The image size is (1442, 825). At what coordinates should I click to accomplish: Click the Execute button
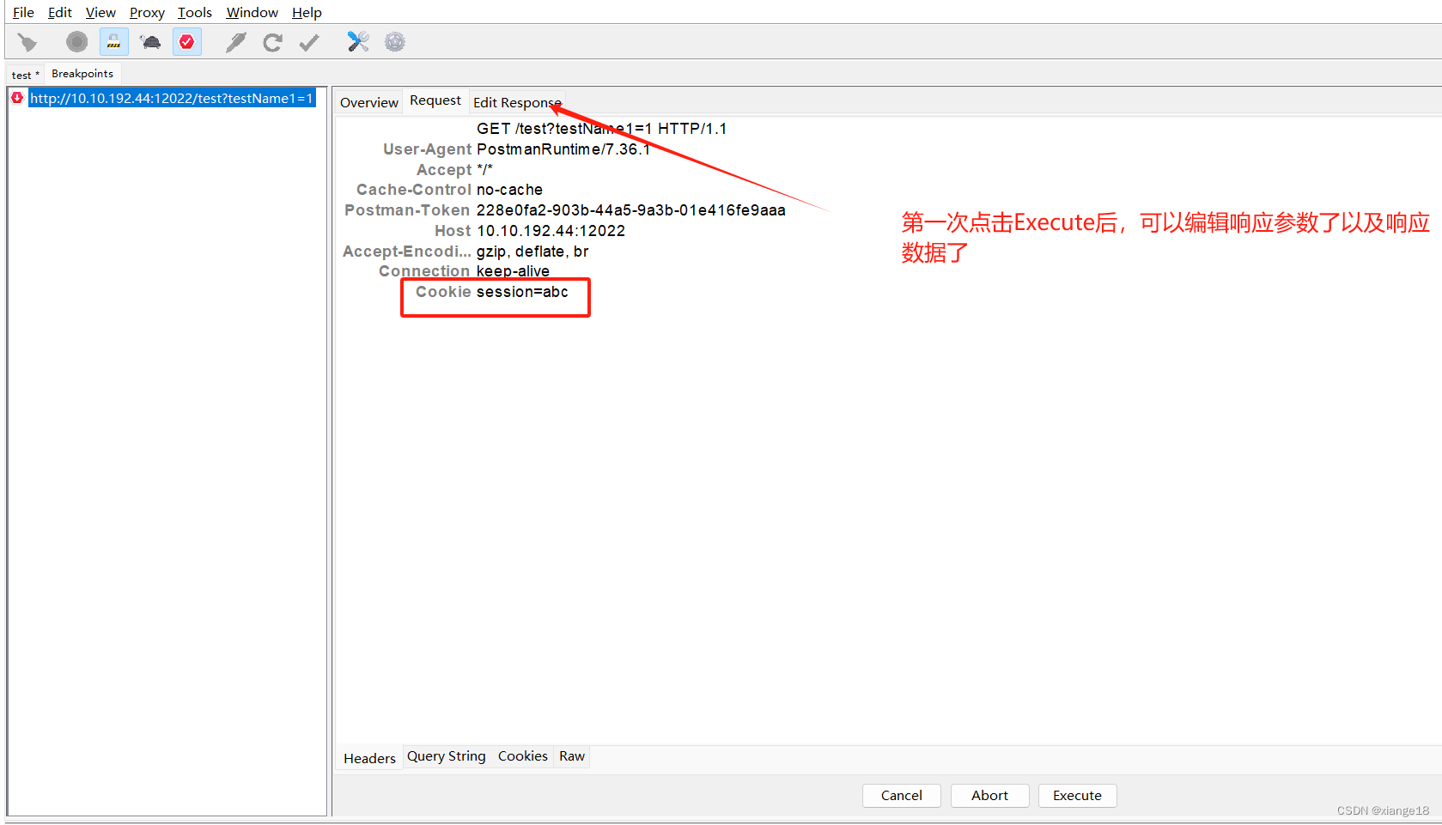(1077, 796)
